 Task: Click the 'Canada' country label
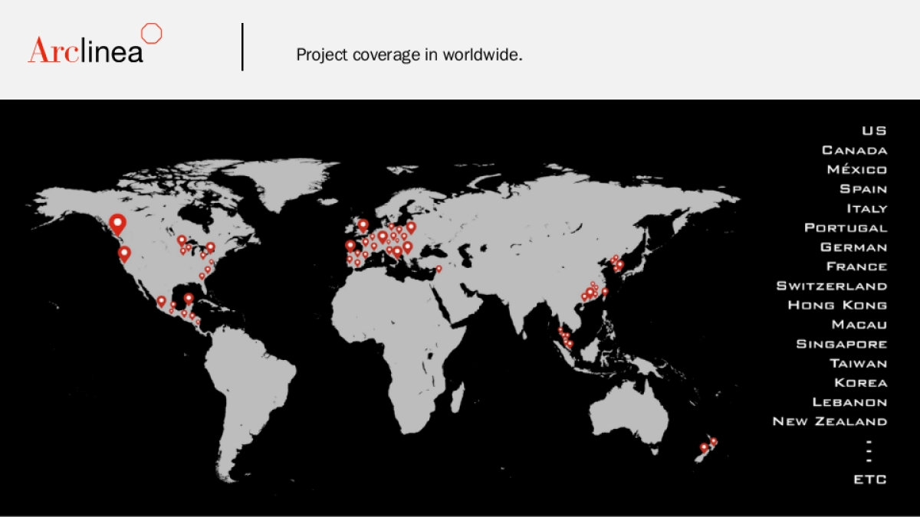click(x=854, y=150)
